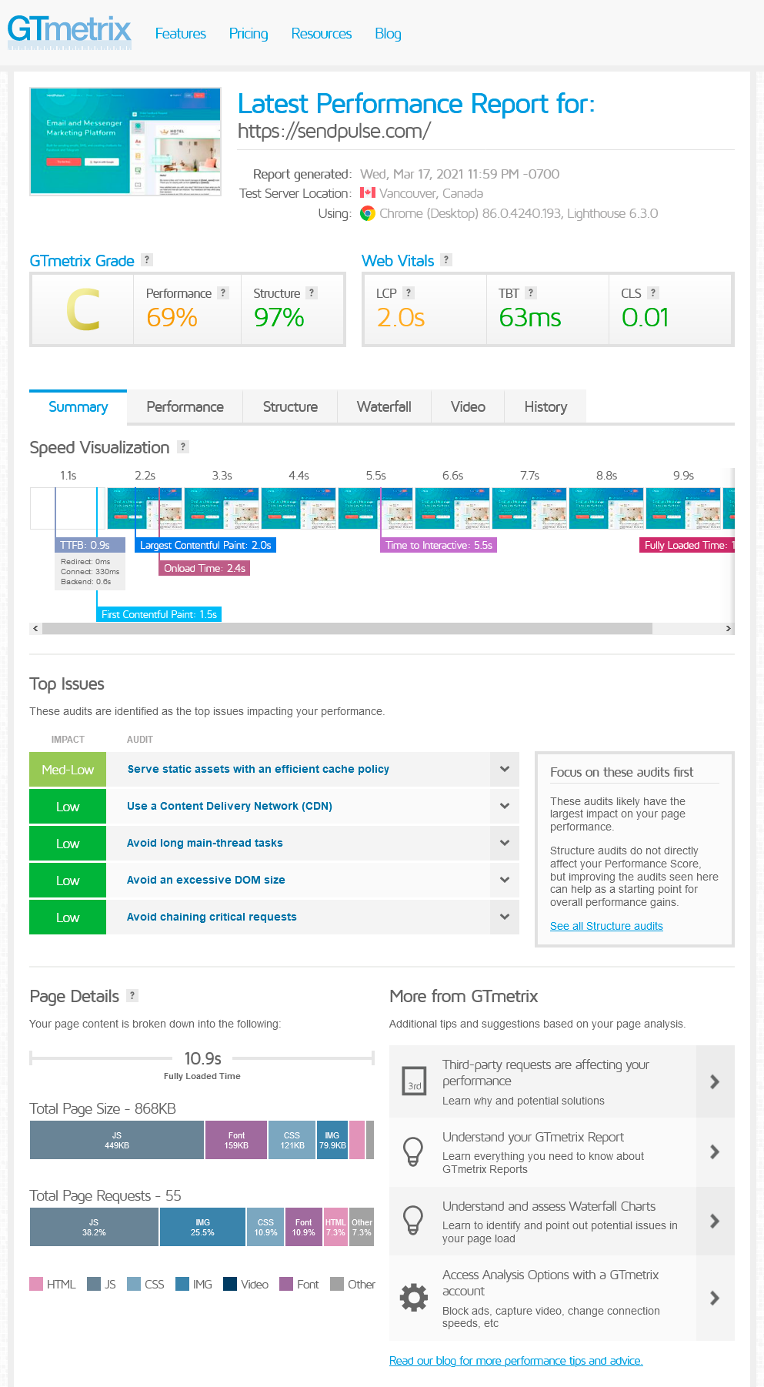Click Read our blog performance tips link
The image size is (764, 1387).
pyautogui.click(x=516, y=1361)
